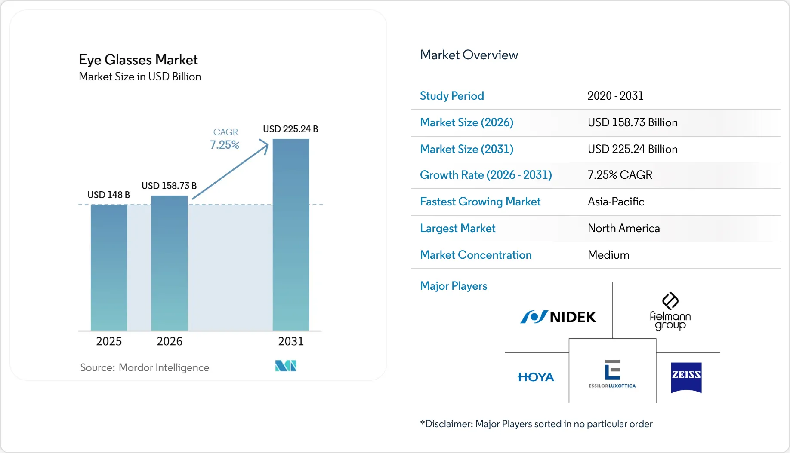Click the 'Market Concentration' label
The height and width of the screenshot is (453, 790).
pyautogui.click(x=476, y=255)
